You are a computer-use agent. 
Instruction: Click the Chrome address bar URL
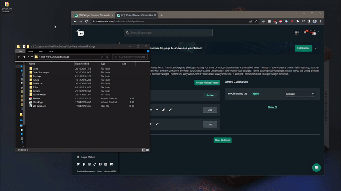click(120, 22)
